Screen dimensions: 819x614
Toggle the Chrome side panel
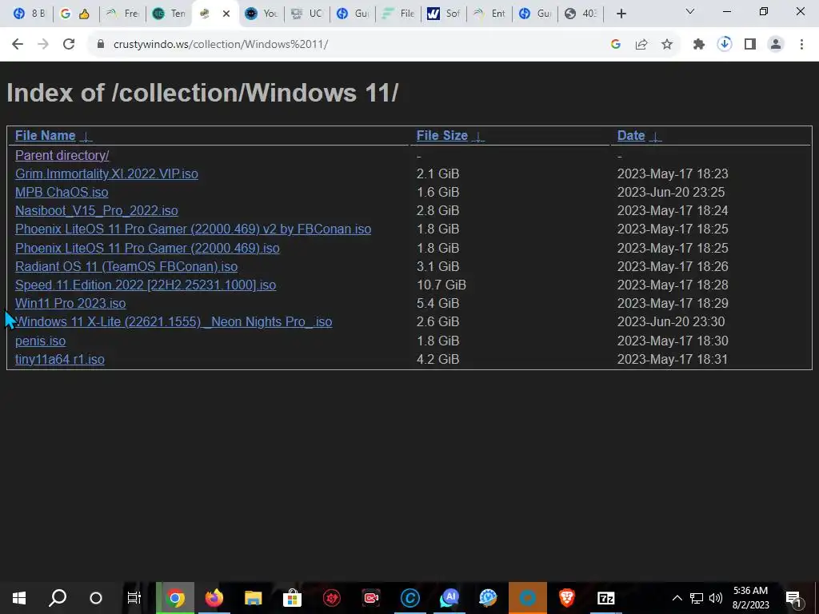tap(750, 45)
